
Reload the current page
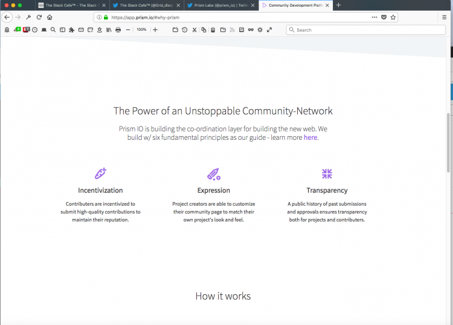(39, 17)
